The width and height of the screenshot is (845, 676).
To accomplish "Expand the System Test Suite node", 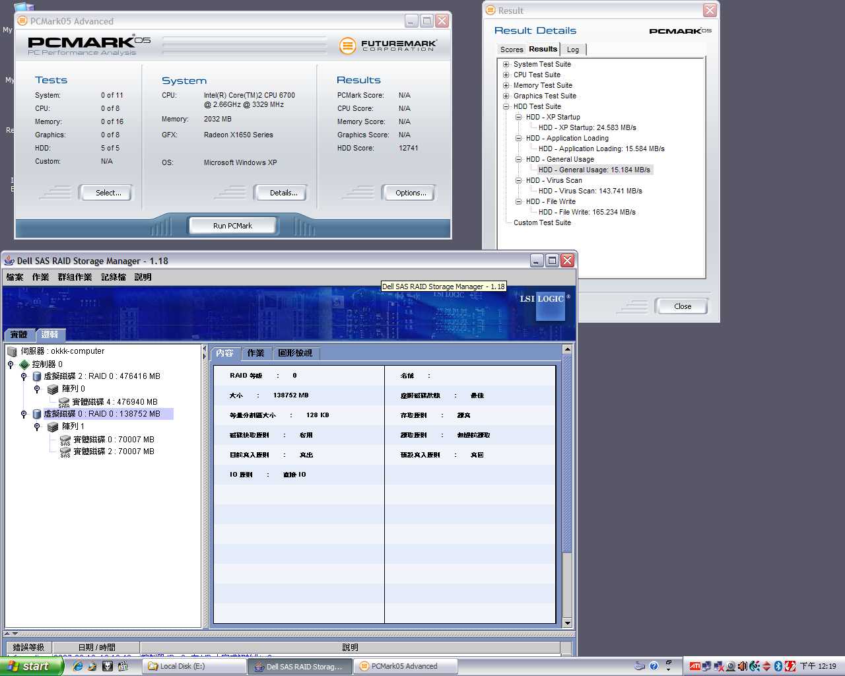I will pos(506,64).
